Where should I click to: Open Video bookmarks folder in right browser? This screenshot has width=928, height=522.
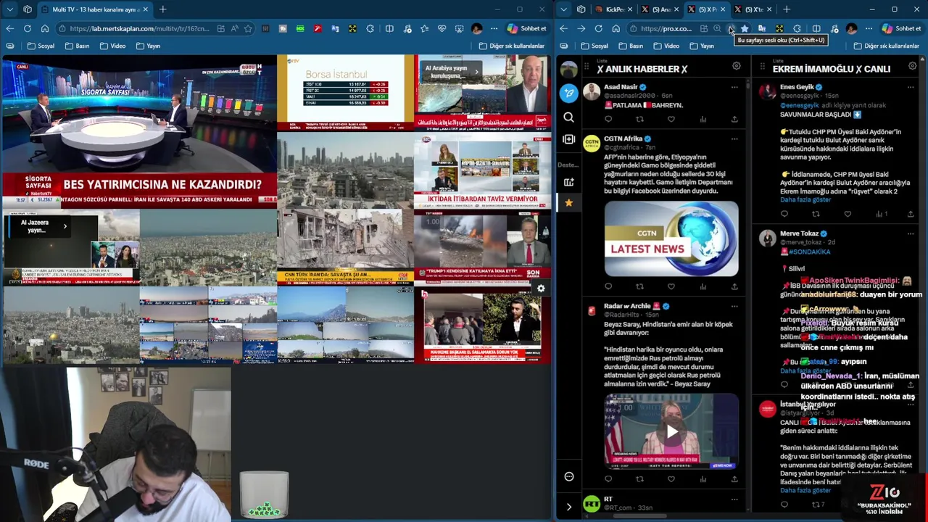pyautogui.click(x=666, y=46)
